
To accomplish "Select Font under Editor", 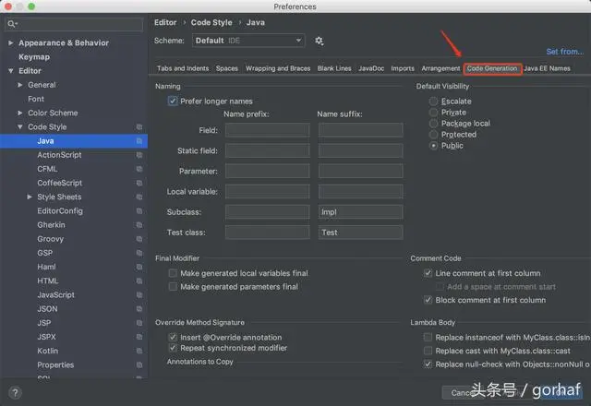I will click(36, 99).
